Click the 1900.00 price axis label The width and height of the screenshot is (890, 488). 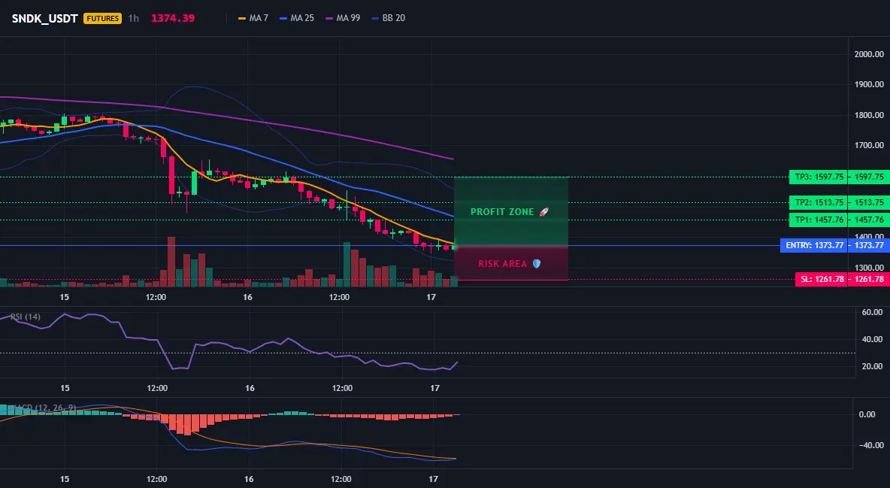coord(869,85)
